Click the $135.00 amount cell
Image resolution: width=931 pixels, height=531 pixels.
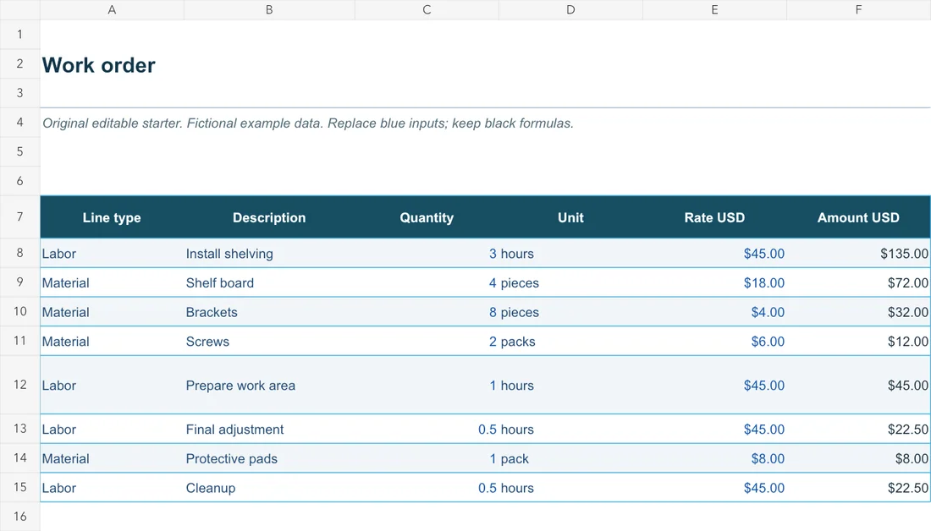click(x=858, y=254)
